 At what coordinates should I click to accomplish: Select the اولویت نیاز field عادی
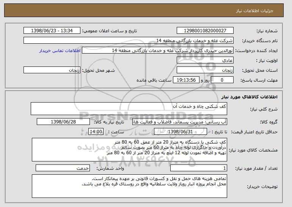205,60
